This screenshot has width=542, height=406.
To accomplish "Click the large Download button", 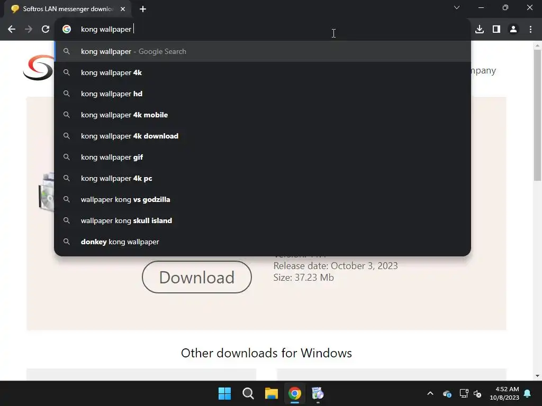I will 197,277.
